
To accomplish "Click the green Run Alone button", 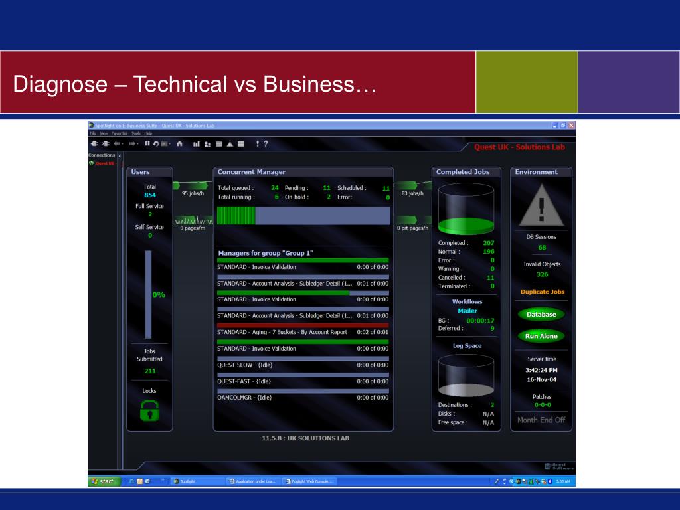I will tap(541, 336).
